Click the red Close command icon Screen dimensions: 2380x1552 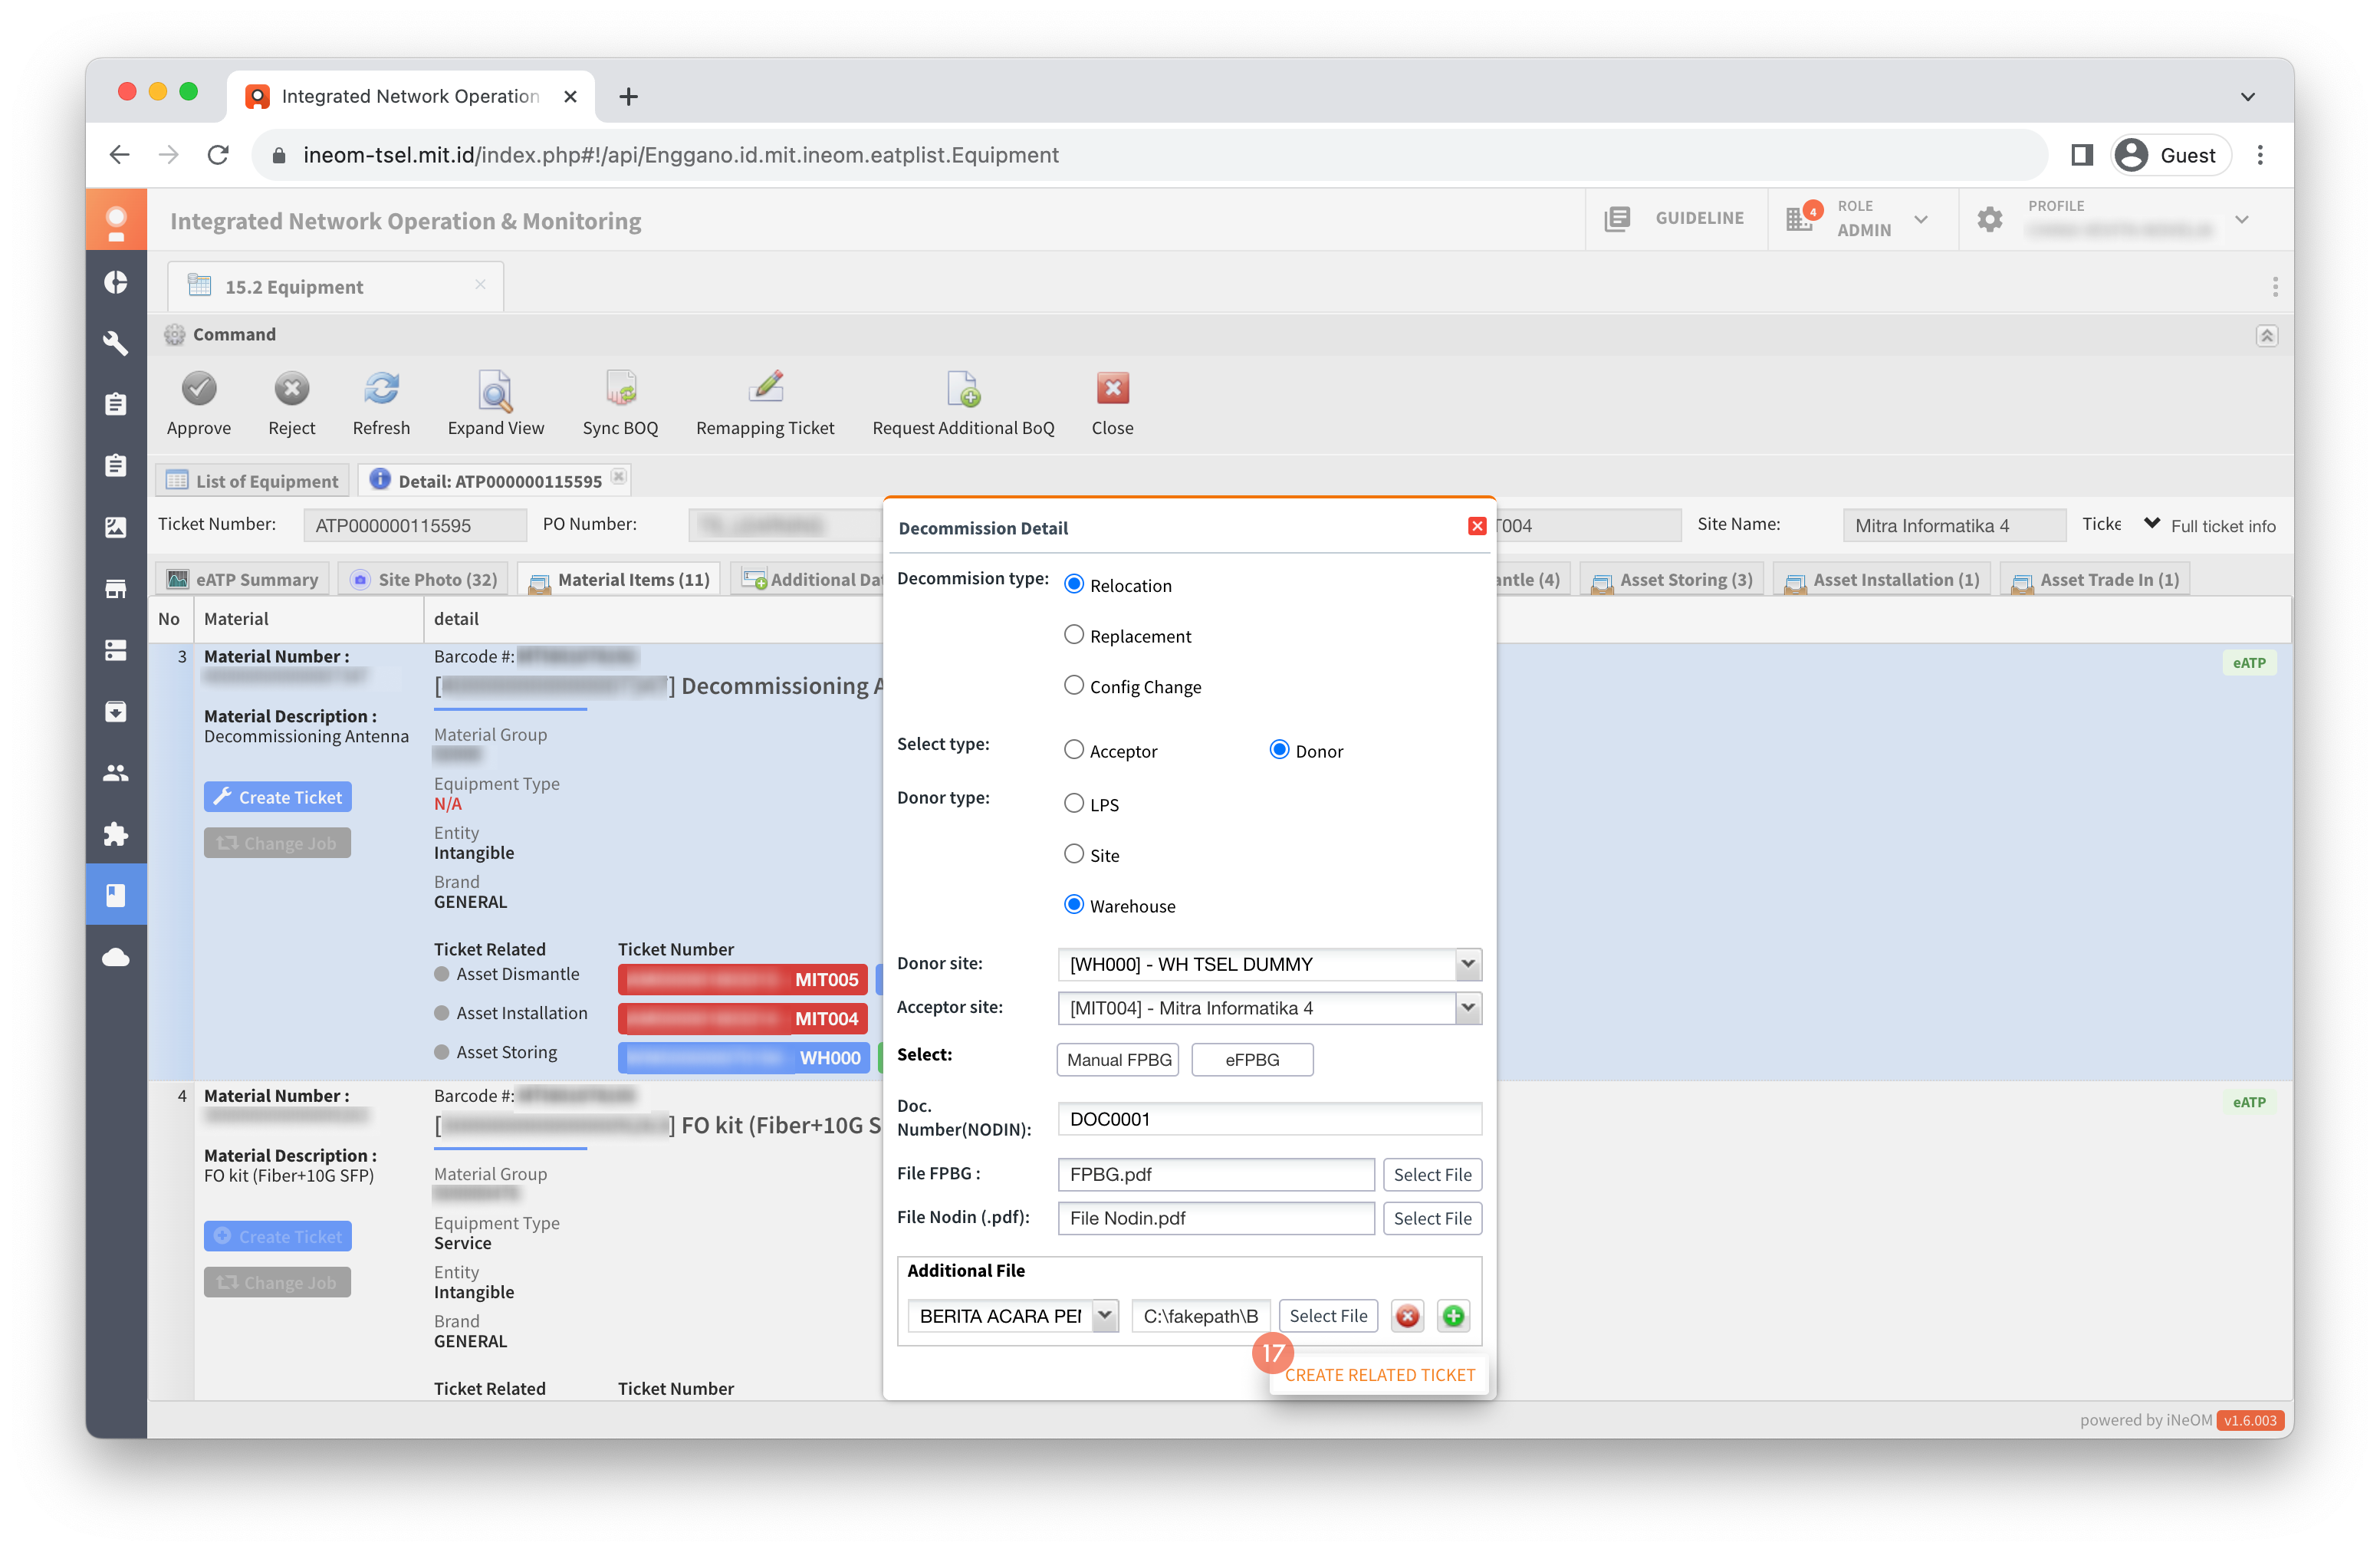pyautogui.click(x=1112, y=388)
